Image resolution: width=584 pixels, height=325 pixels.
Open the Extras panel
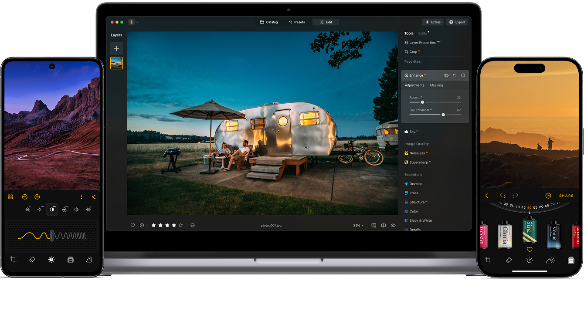pos(433,22)
